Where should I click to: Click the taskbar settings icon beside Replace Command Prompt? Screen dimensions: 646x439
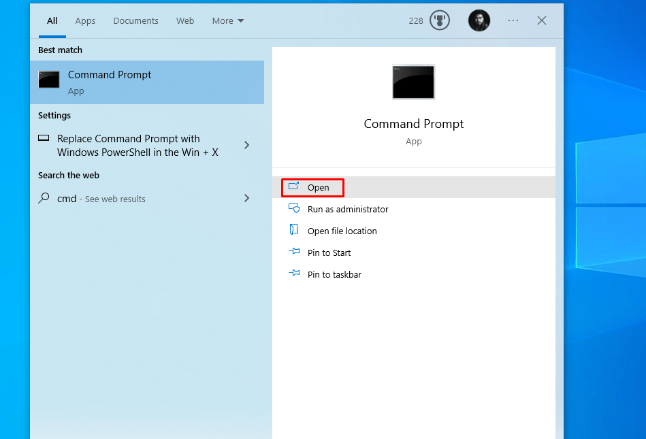tap(44, 138)
